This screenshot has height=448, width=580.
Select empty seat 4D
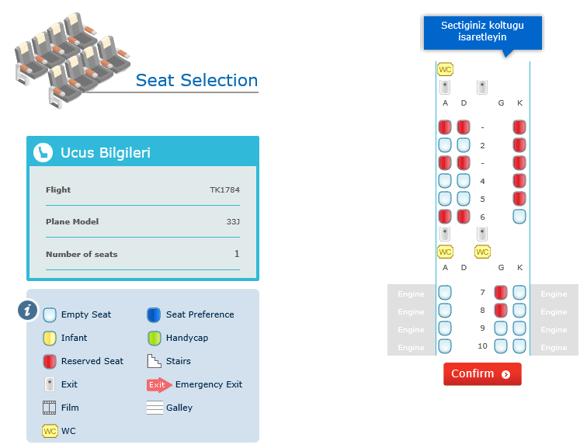coord(464,181)
